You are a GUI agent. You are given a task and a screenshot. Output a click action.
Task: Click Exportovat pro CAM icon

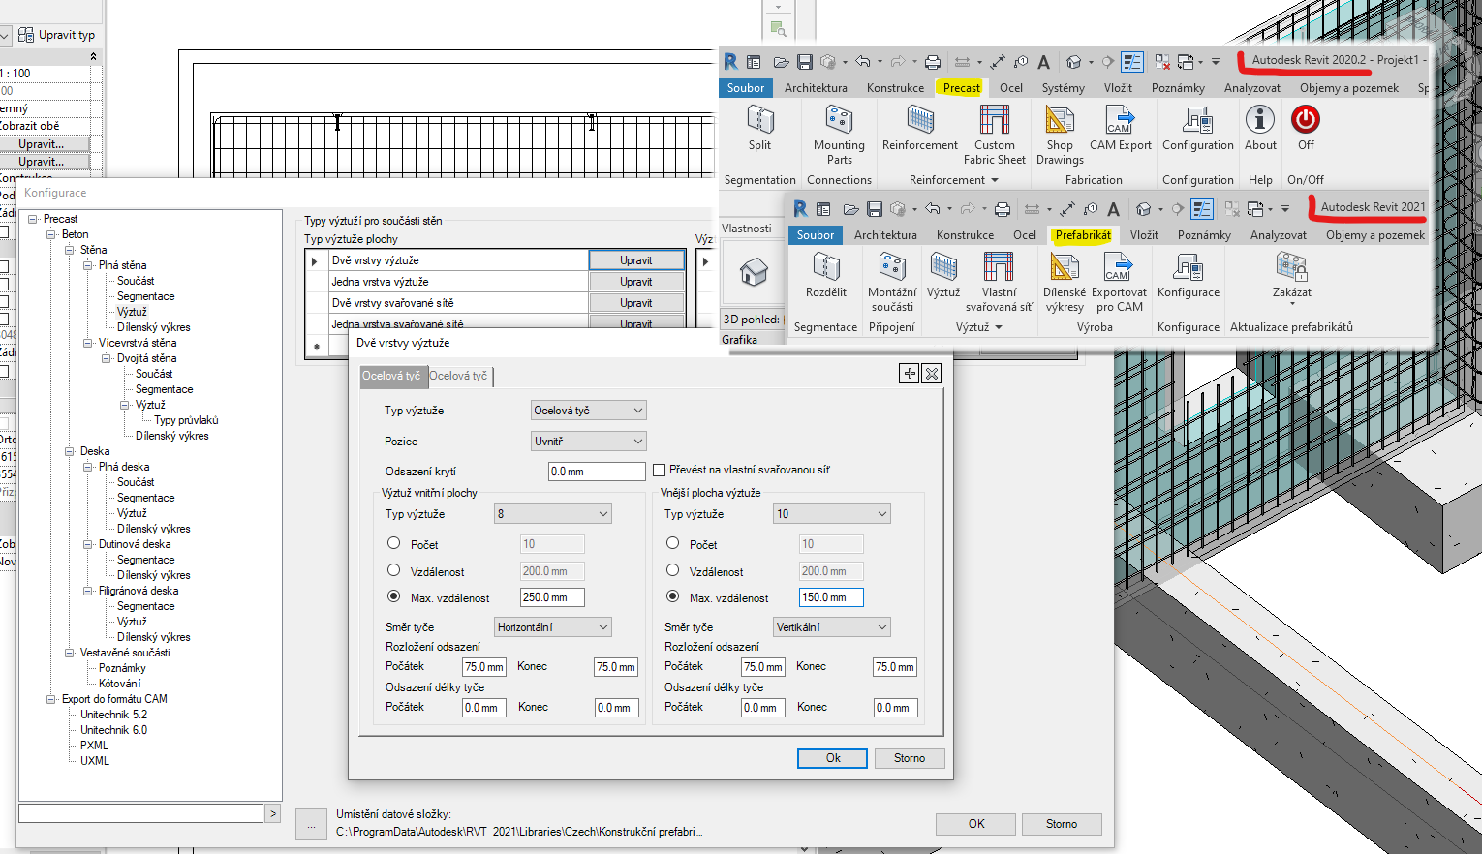[1118, 266]
